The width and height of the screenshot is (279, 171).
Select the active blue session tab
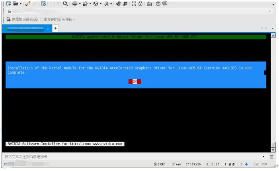(24, 28)
